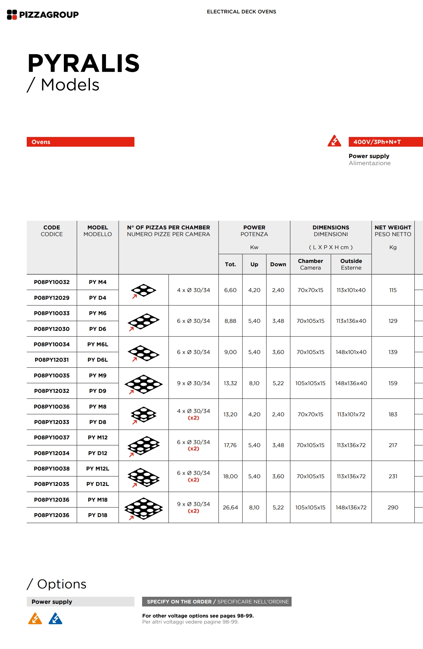
Task: Click the PY M6L chamber layout icon
Action: click(143, 353)
